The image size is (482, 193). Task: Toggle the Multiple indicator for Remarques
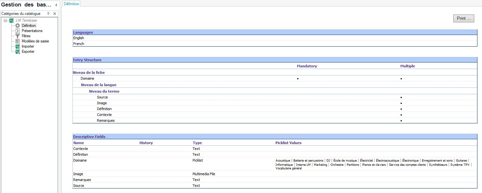(401, 120)
